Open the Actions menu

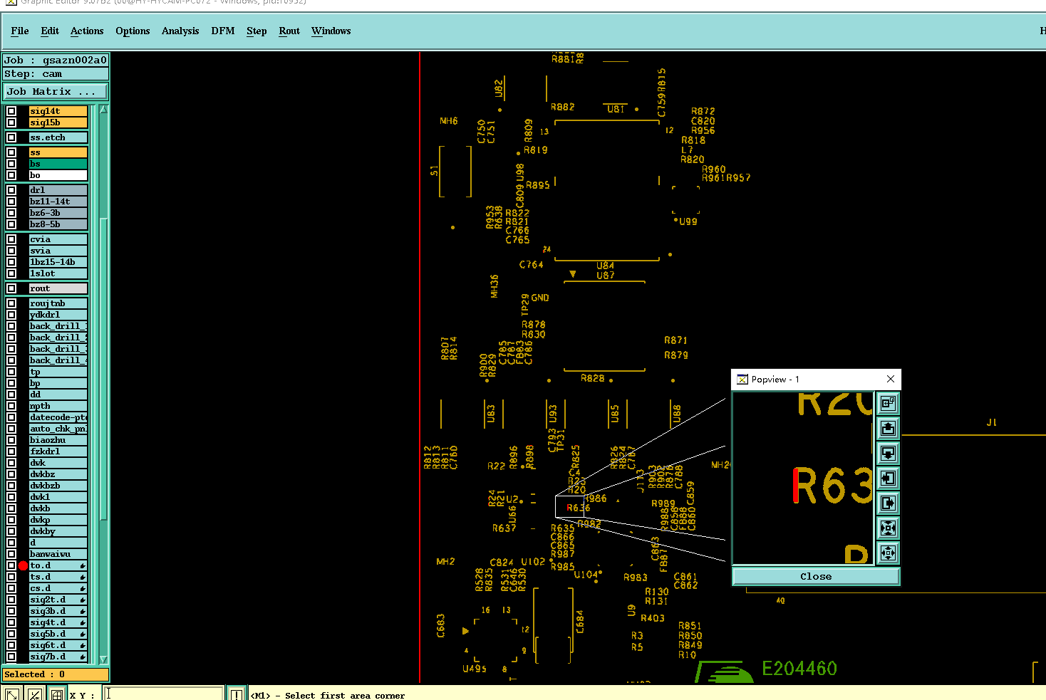click(x=87, y=31)
